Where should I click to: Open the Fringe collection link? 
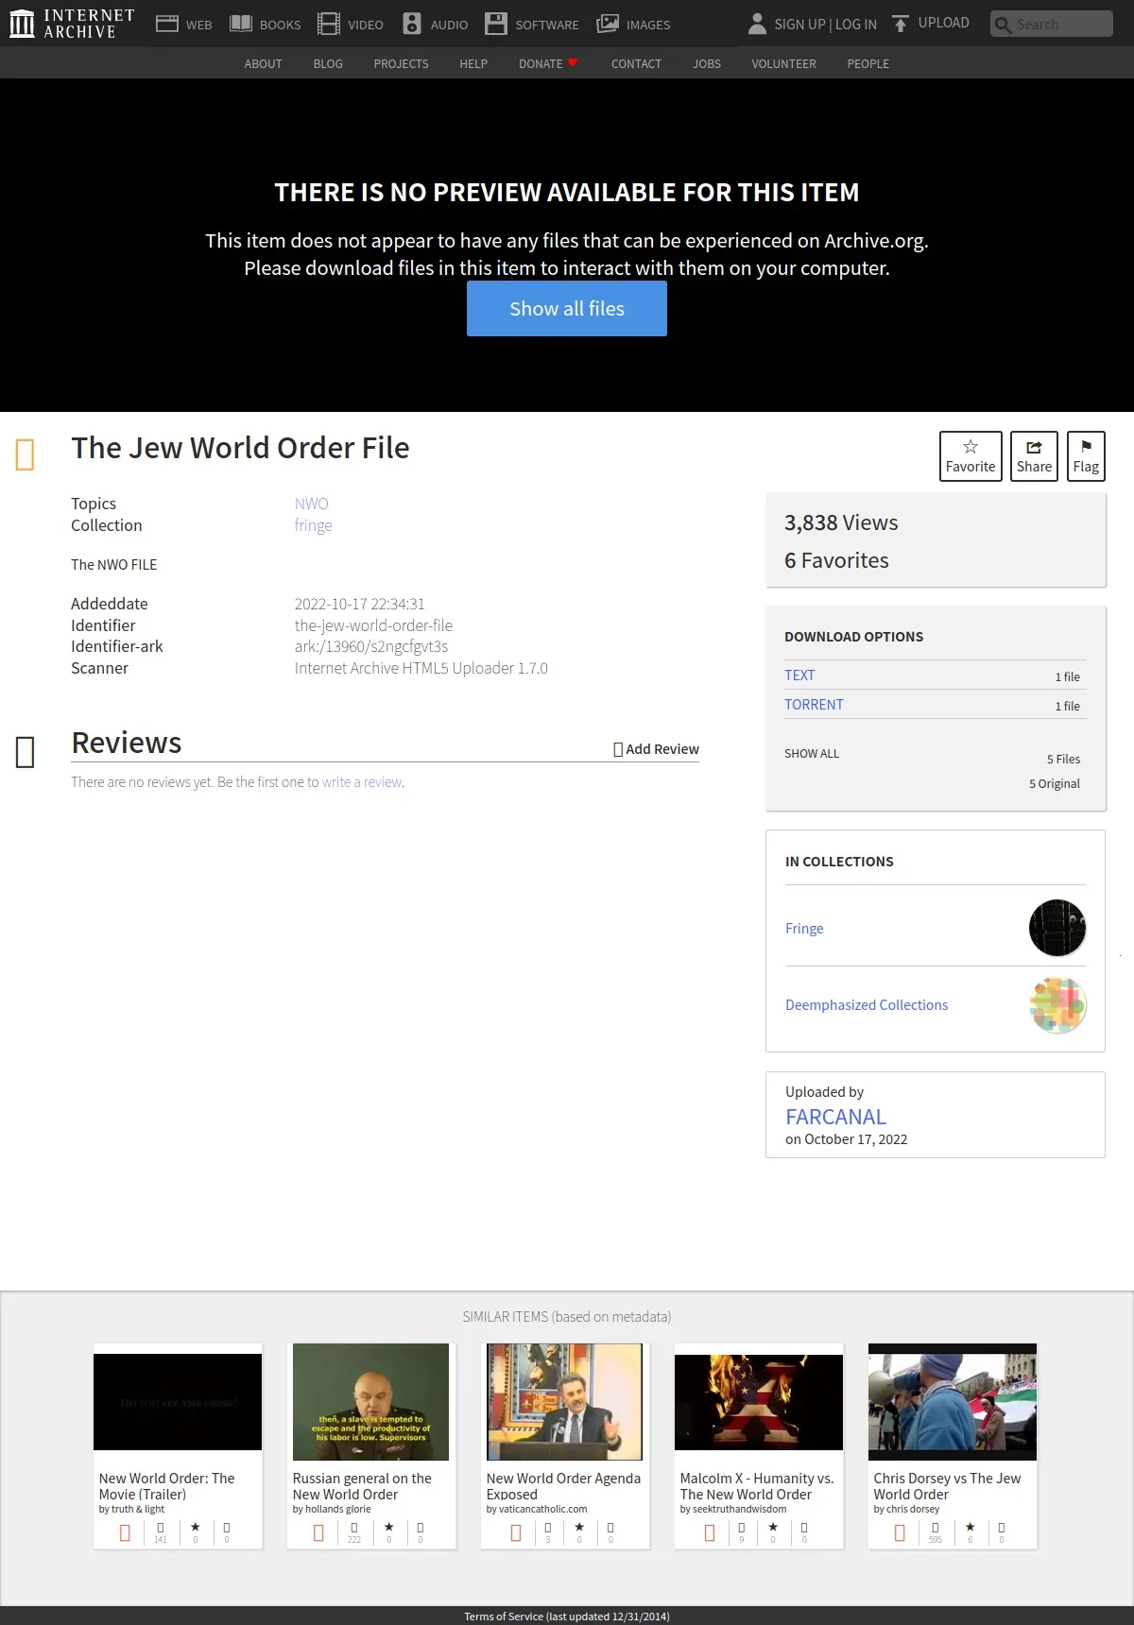(804, 928)
